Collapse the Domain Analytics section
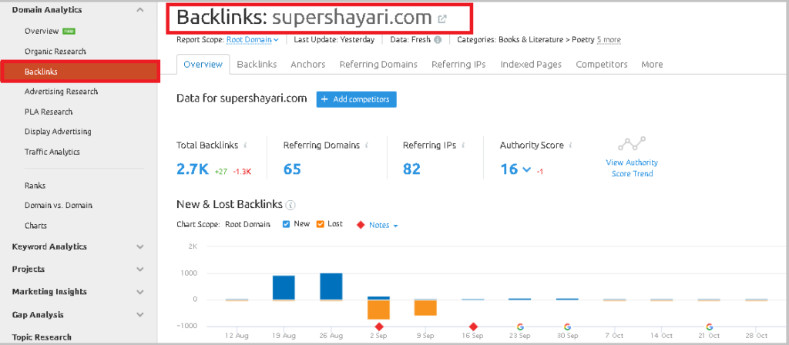Screen dimensions: 789x345 click(x=140, y=10)
